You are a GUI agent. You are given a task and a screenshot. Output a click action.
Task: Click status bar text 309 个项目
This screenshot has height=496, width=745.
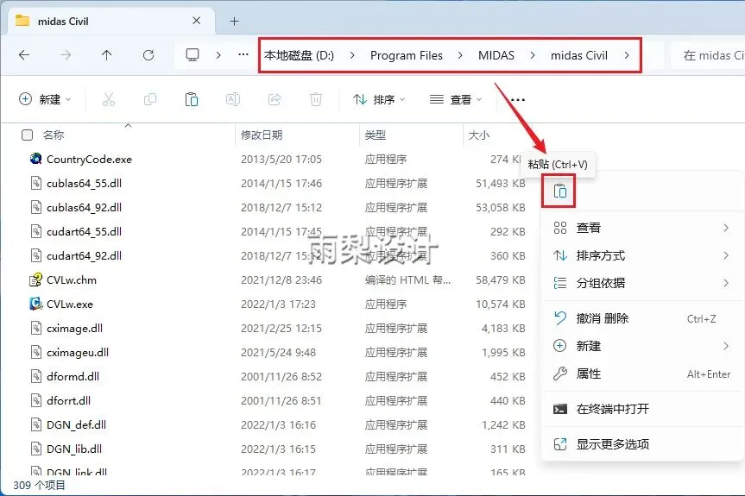pos(39,485)
